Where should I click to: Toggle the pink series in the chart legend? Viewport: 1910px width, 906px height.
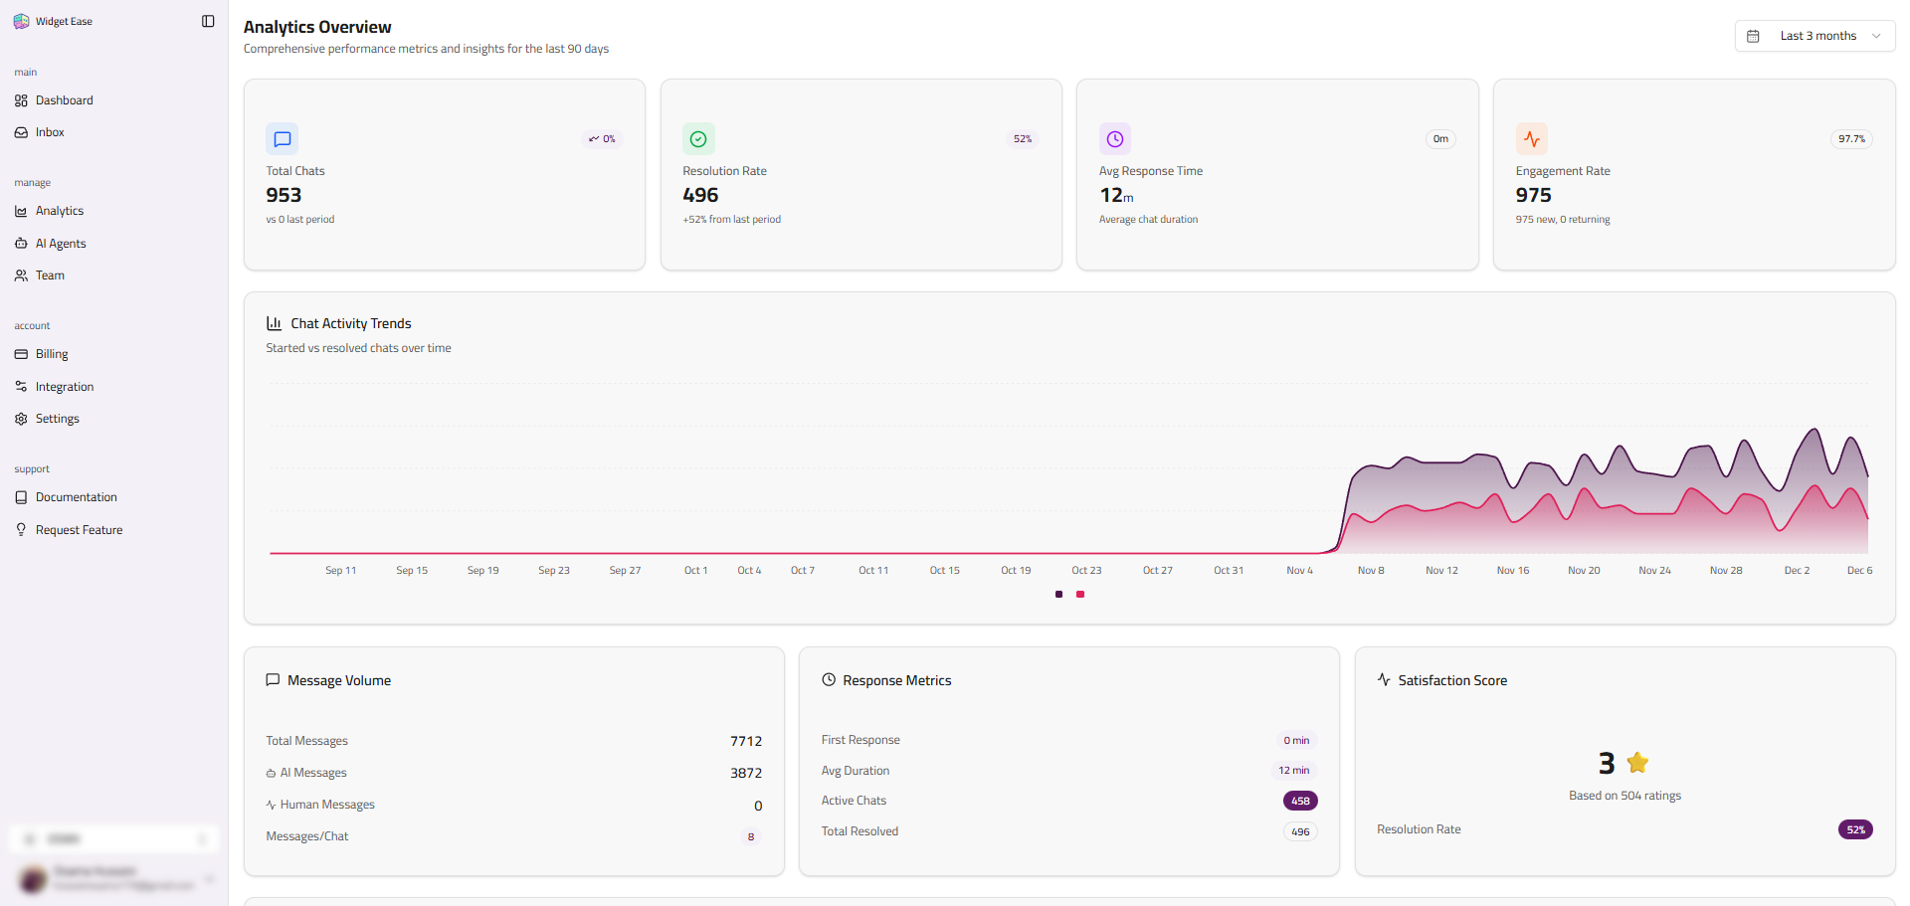tap(1080, 595)
